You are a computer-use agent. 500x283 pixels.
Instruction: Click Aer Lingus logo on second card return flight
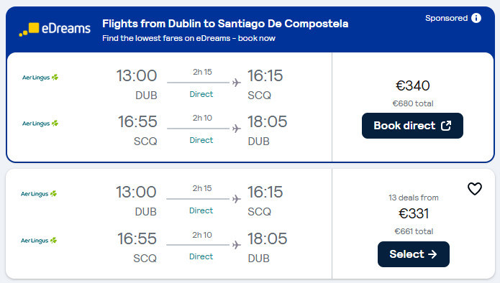tap(39, 241)
